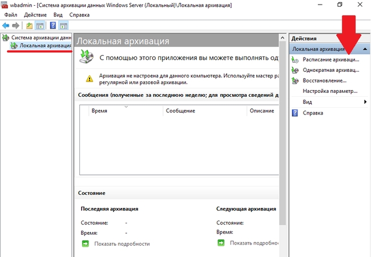Open the Справка menu in menu bar

(79, 15)
